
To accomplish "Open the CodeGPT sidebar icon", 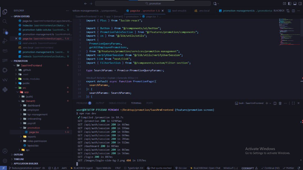I will [x=5, y=60].
